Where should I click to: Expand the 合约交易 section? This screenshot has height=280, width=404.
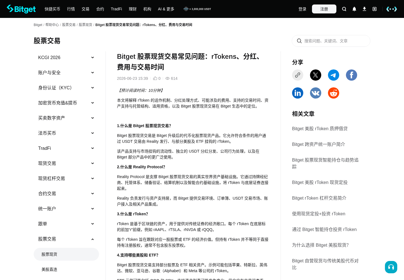(x=66, y=193)
